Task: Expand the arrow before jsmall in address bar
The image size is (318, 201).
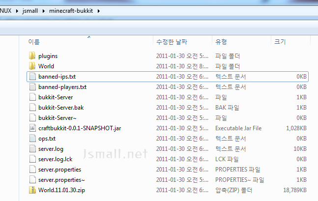Action: pos(17,11)
